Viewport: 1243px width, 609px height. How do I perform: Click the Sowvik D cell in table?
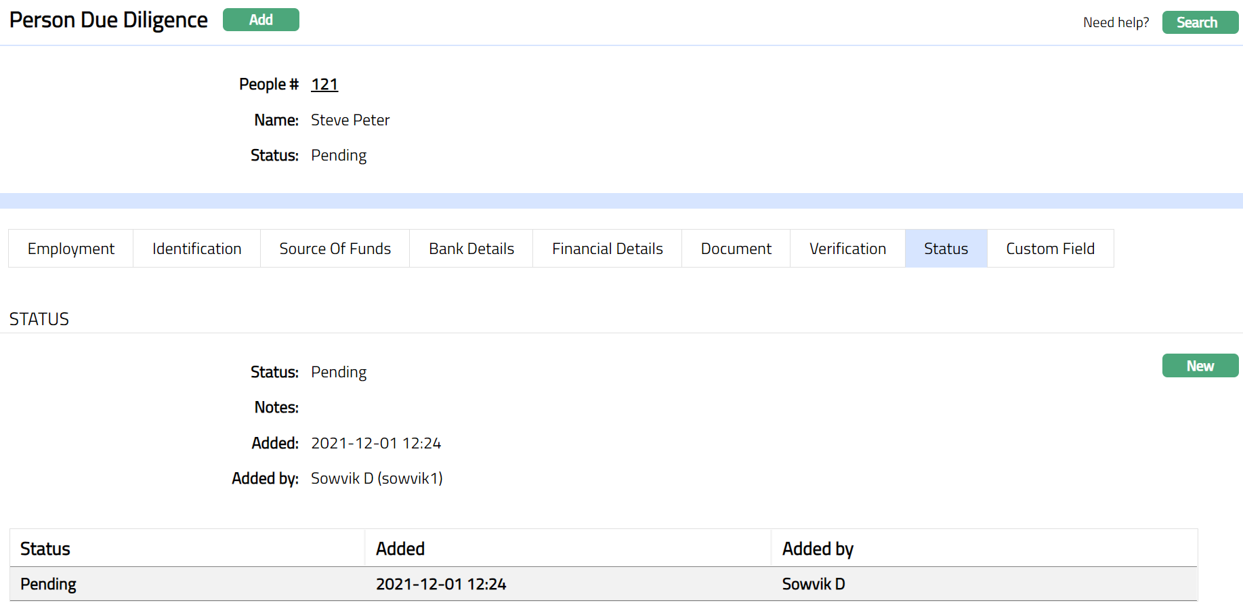point(814,584)
